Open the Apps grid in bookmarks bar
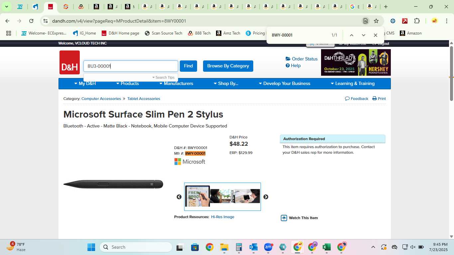The image size is (454, 255). point(9,33)
